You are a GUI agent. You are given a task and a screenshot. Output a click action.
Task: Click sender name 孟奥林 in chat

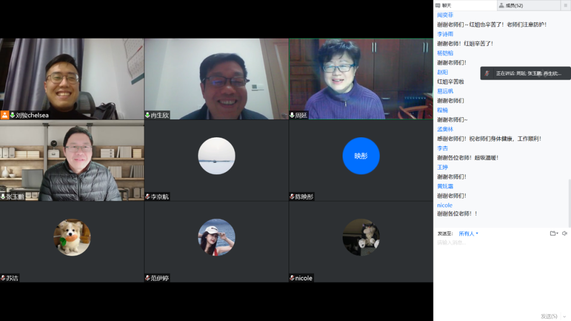445,129
